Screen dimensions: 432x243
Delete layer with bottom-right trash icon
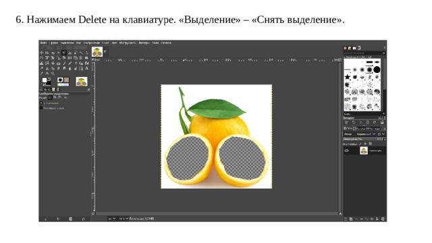coord(383,219)
